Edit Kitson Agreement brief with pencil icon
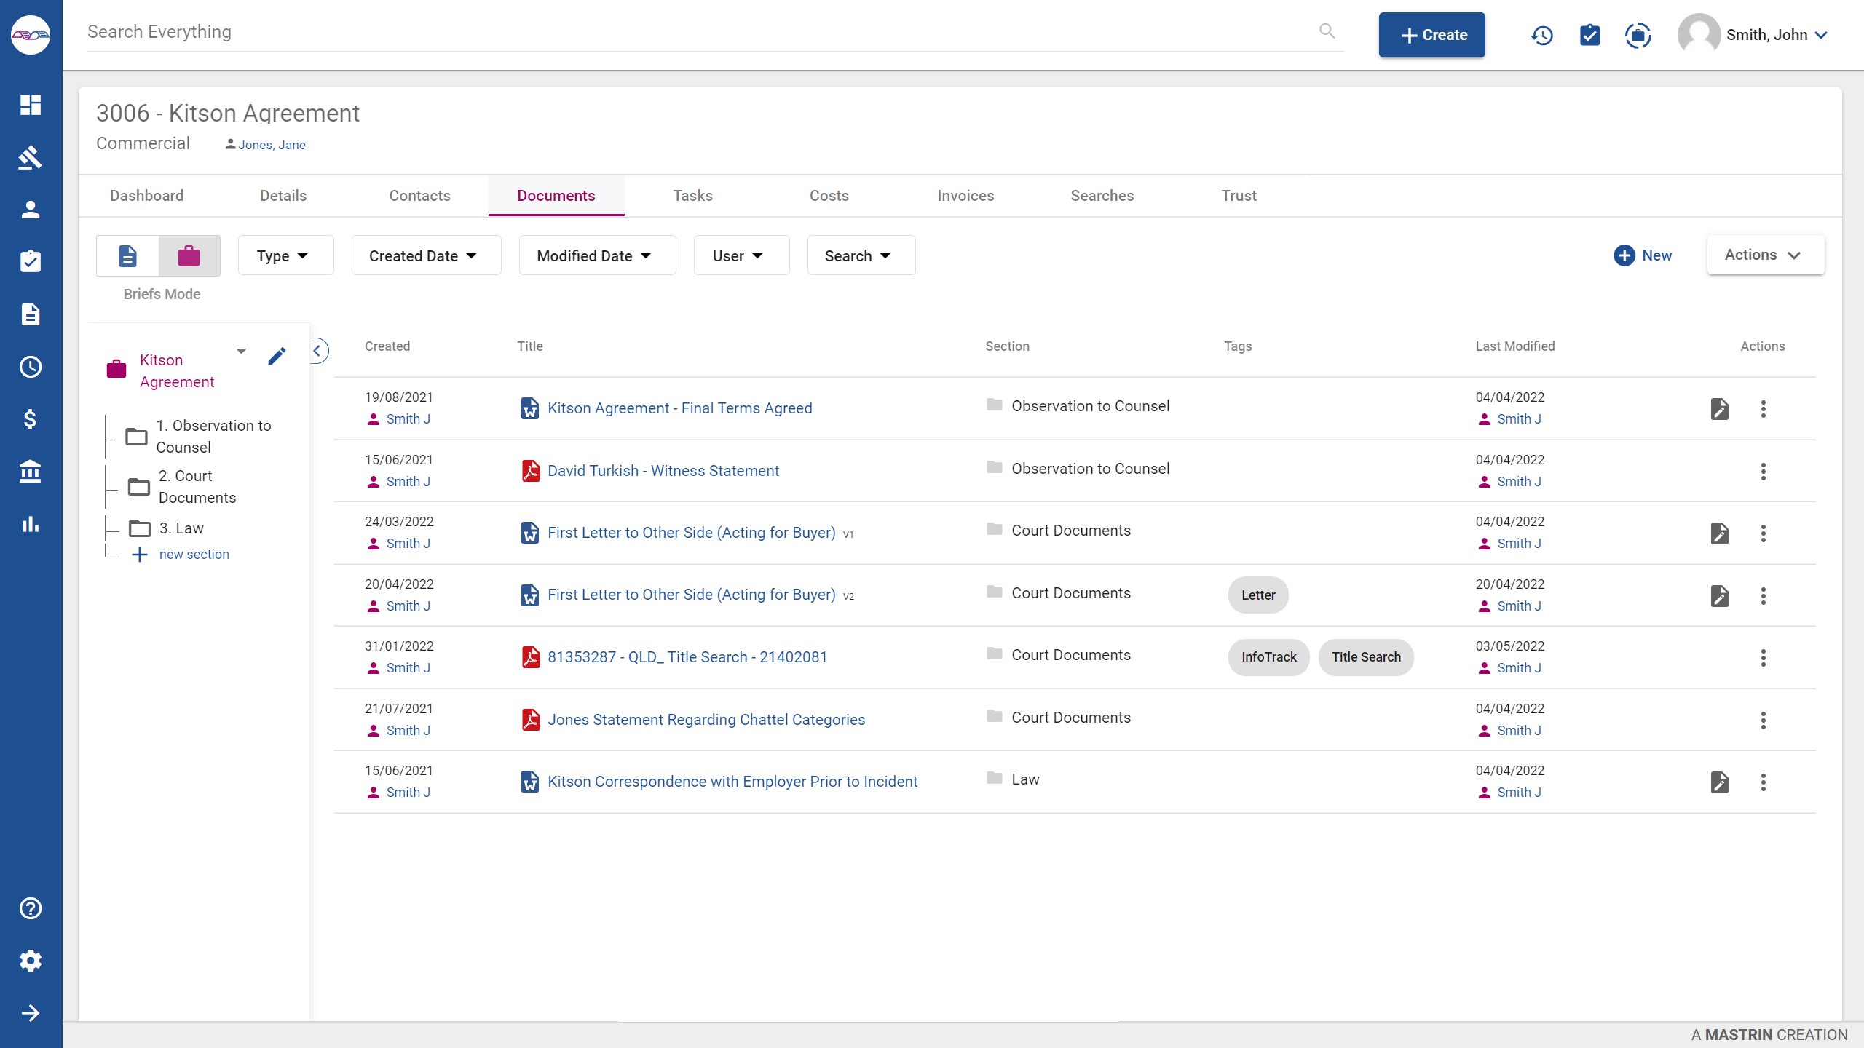This screenshot has width=1864, height=1048. coord(277,356)
